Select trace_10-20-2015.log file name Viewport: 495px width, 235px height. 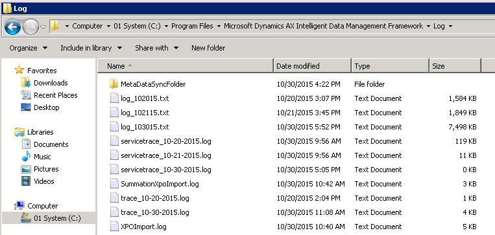point(154,198)
